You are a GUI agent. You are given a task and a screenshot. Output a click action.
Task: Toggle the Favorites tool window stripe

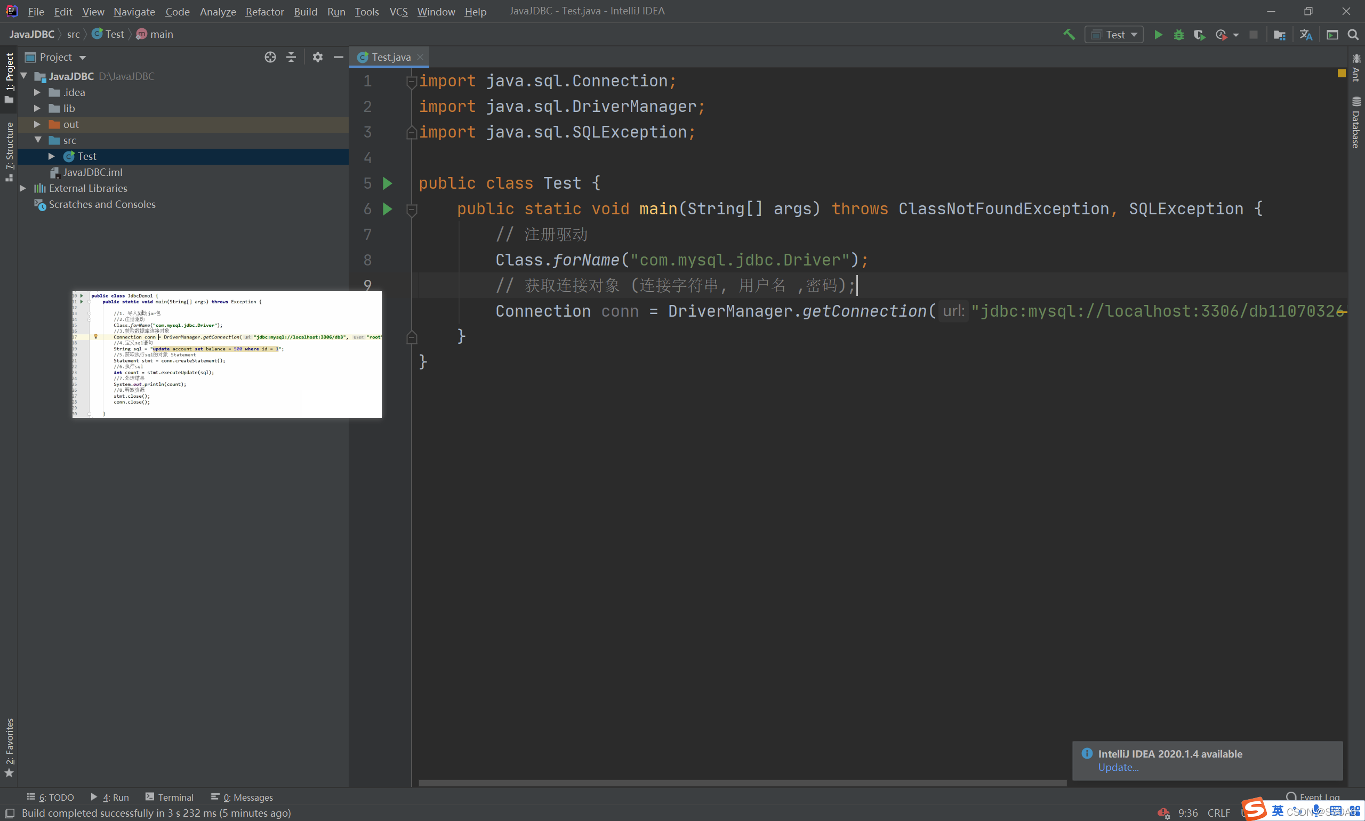click(x=9, y=747)
